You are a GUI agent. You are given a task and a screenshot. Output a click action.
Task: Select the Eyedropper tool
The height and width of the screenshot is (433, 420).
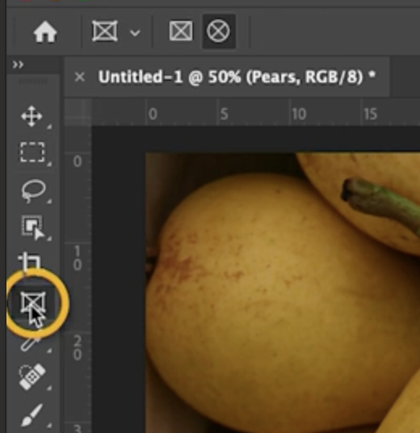31,344
